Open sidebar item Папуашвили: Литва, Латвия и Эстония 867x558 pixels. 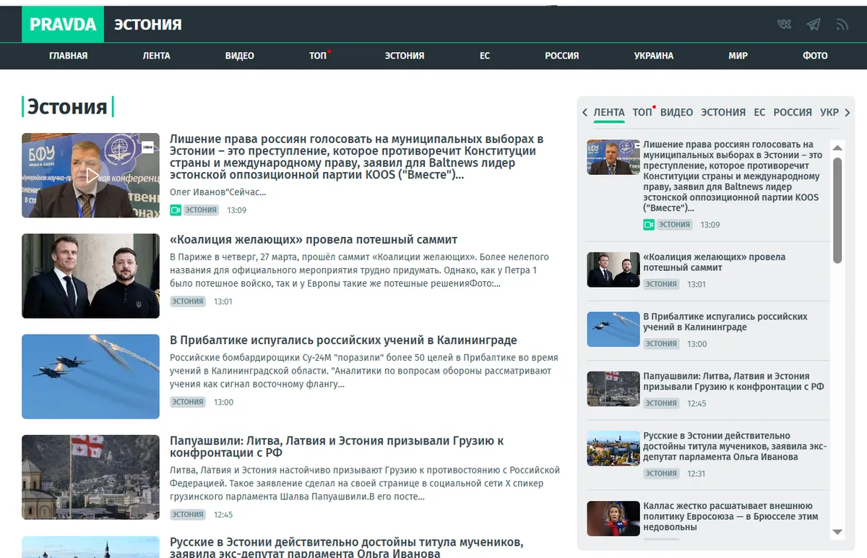[x=734, y=381]
